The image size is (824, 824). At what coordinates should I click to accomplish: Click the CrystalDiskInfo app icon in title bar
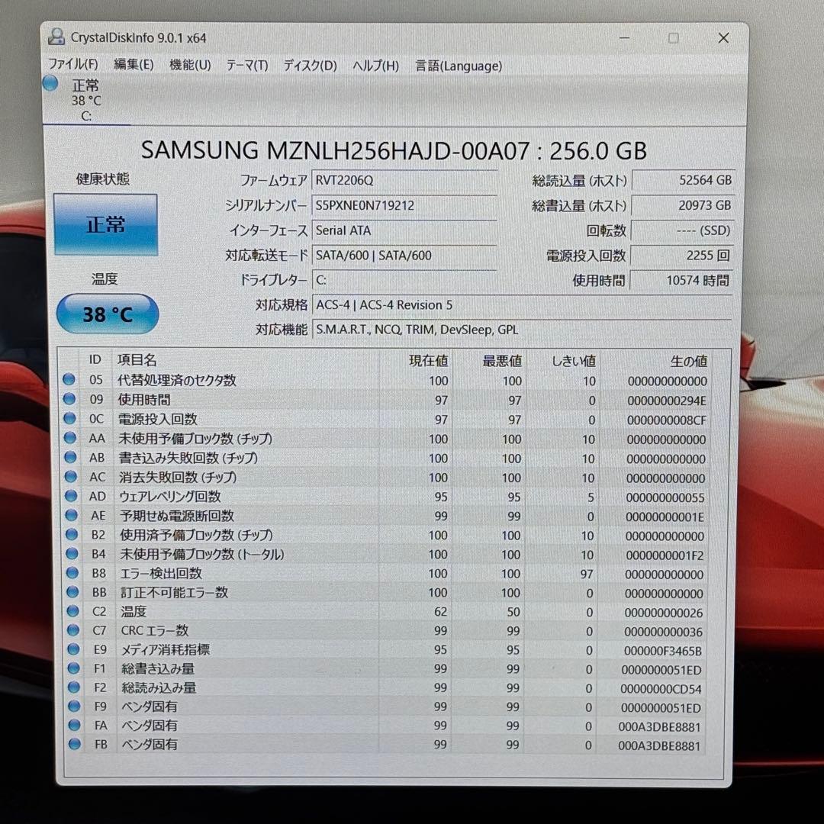pos(56,37)
